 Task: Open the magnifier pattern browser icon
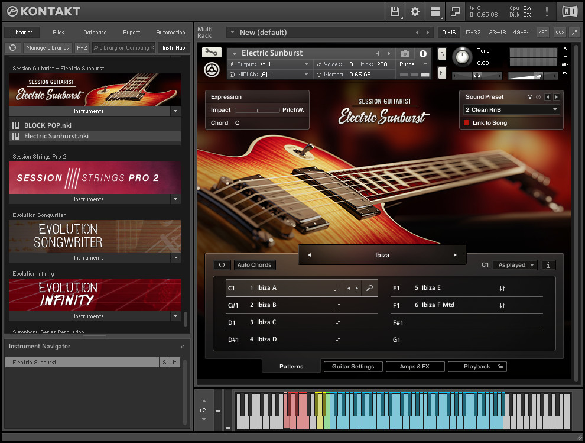pyautogui.click(x=369, y=288)
